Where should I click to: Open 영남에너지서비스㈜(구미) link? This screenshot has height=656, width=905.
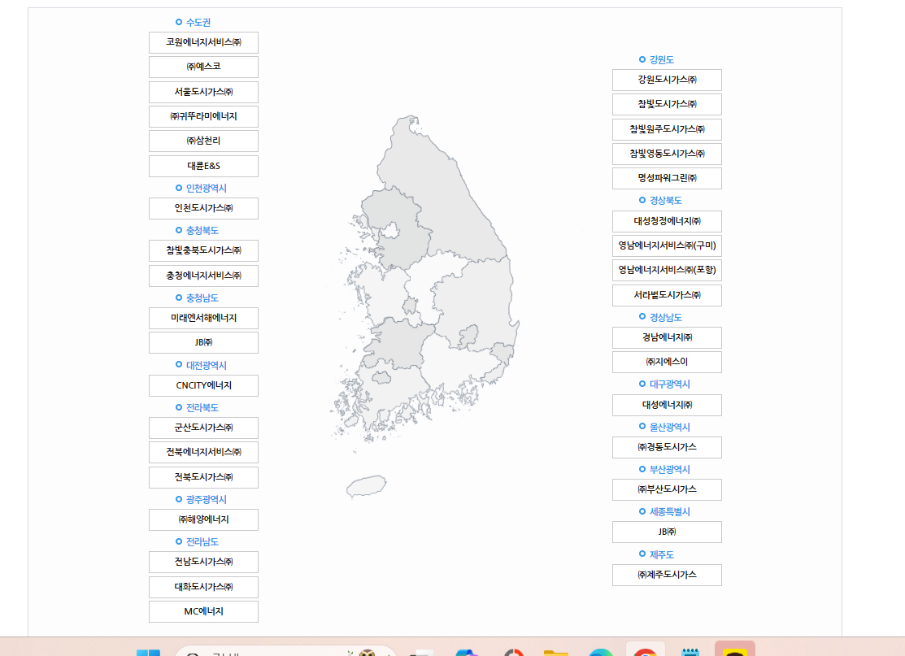(x=667, y=245)
